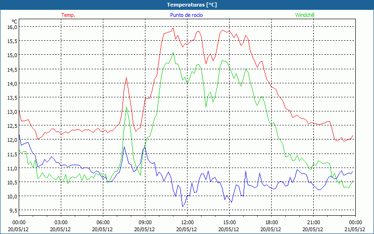The image size is (374, 234).
Task: Click the '18:00' time axis label
Action: click(271, 223)
